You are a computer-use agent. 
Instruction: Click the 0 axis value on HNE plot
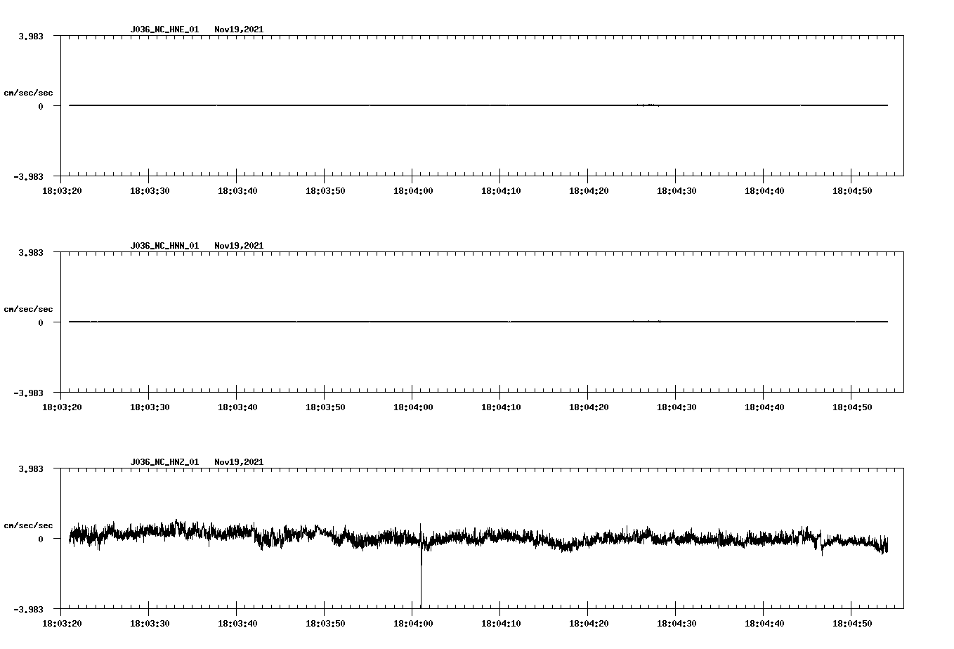tap(41, 106)
